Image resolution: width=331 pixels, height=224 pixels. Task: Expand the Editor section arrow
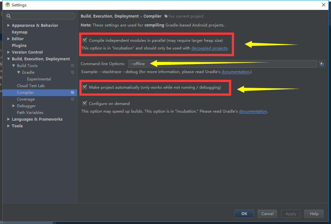(x=8, y=39)
